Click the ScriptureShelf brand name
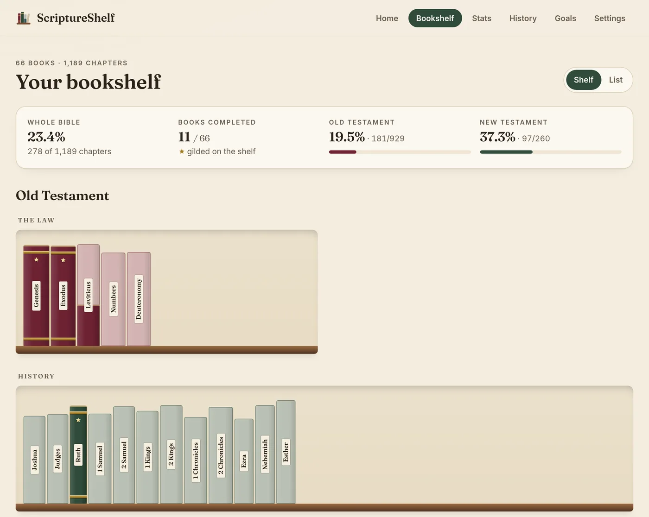The width and height of the screenshot is (649, 517). (x=76, y=18)
